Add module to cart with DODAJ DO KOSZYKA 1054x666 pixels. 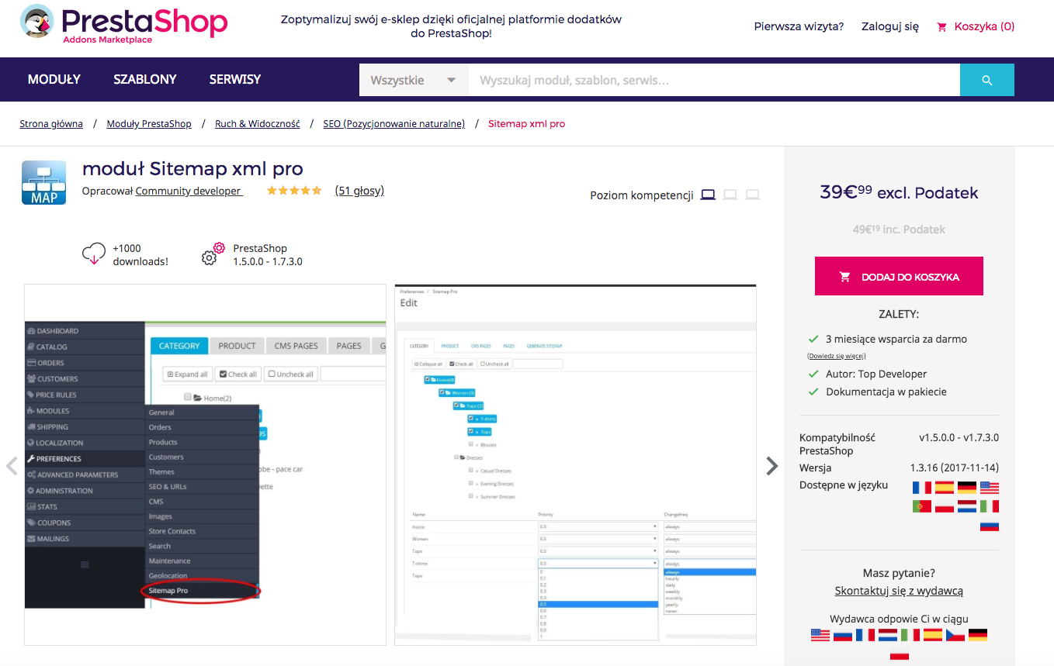click(899, 276)
